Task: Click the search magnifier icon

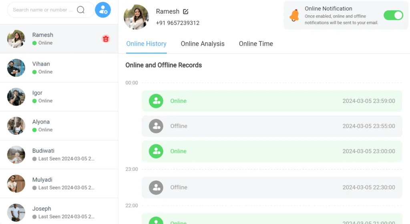Action: [81, 10]
